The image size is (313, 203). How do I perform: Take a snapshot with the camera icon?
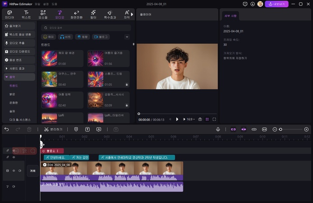(x=200, y=120)
